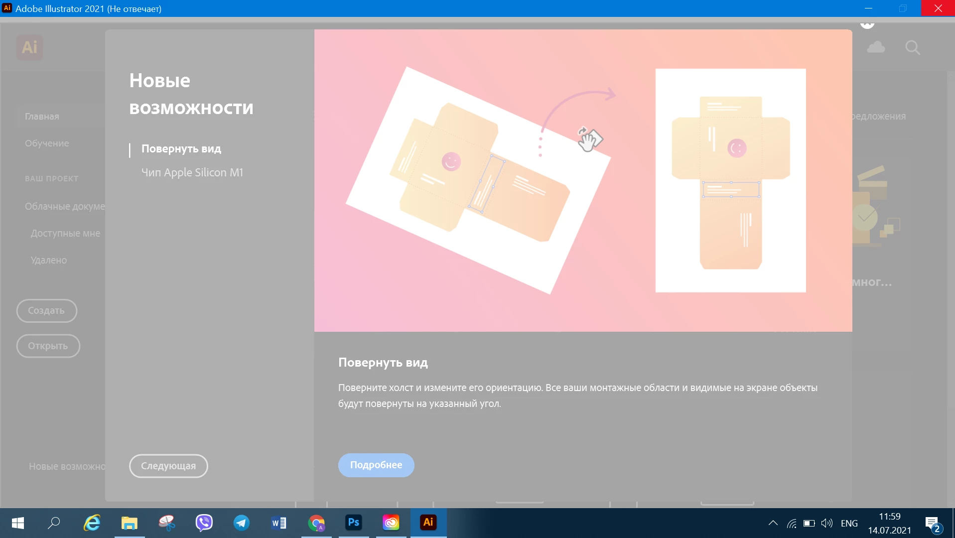
Task: Open File Explorer from taskbar
Action: (130, 523)
